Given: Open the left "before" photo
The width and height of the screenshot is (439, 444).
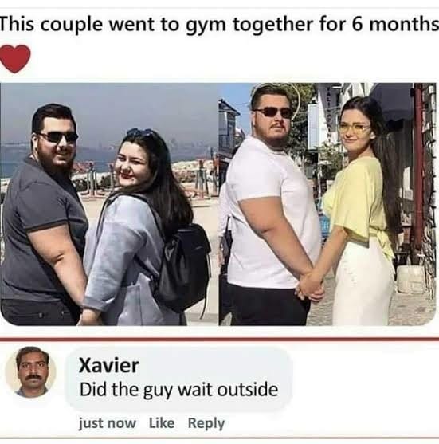Looking at the screenshot, I should pos(109,204).
